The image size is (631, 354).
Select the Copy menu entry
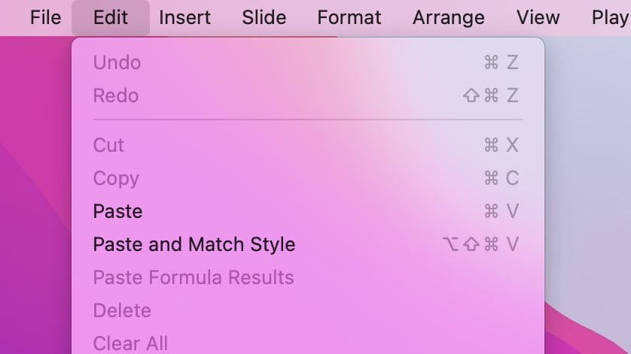point(308,178)
